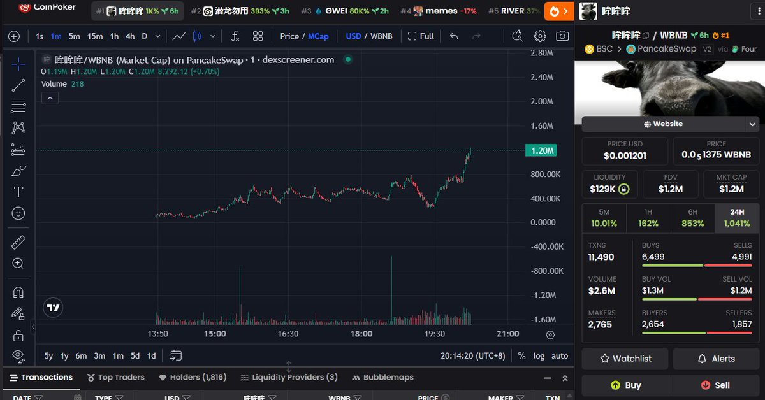
Task: Show the 1H price change stats
Action: [648, 217]
